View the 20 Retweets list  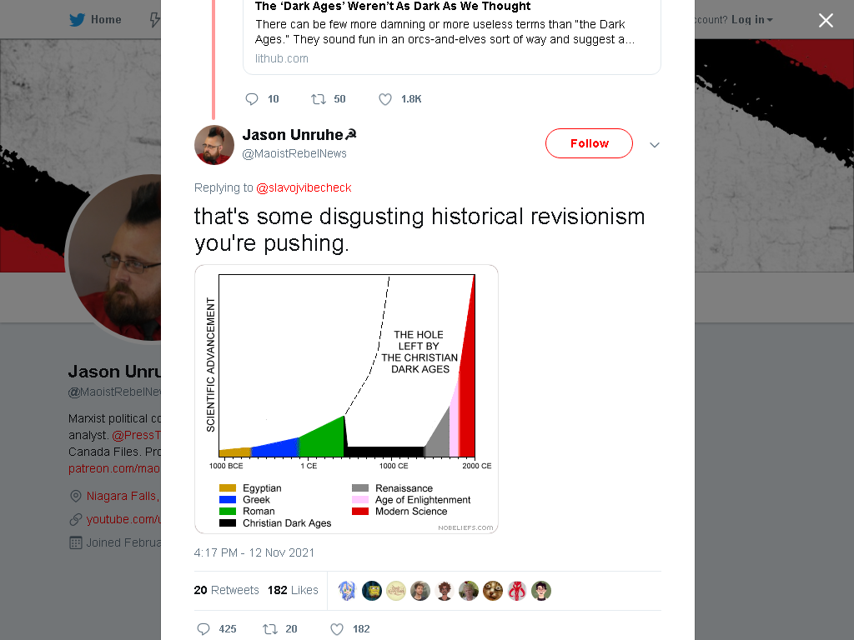pyautogui.click(x=227, y=591)
